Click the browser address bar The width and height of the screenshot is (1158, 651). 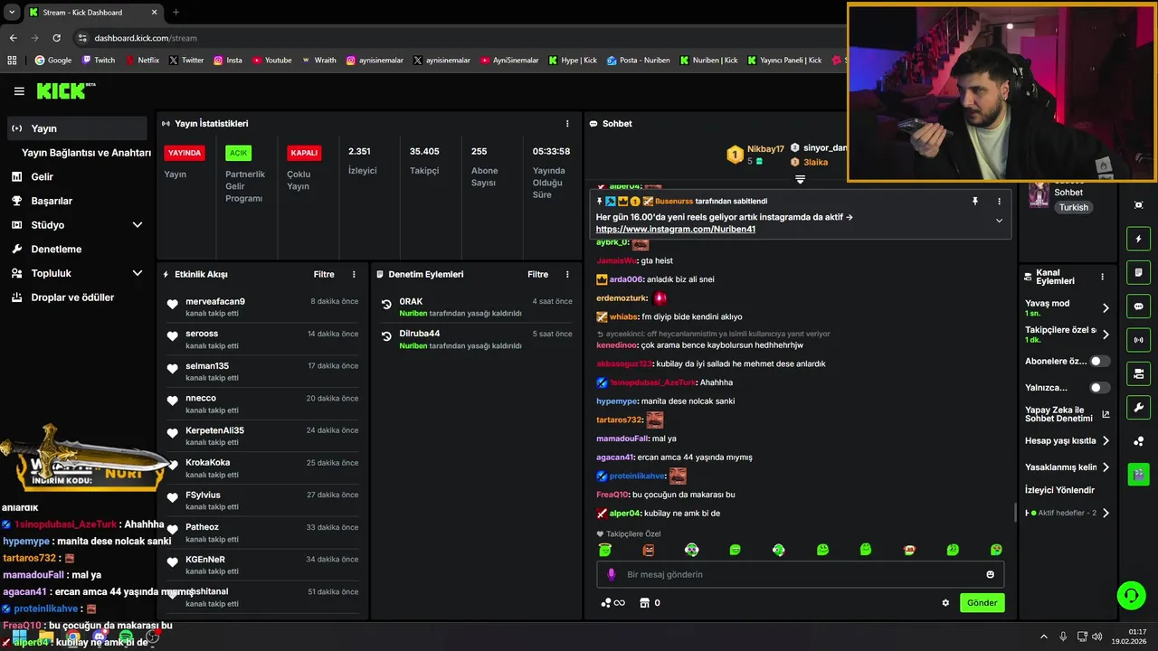[x=452, y=38]
